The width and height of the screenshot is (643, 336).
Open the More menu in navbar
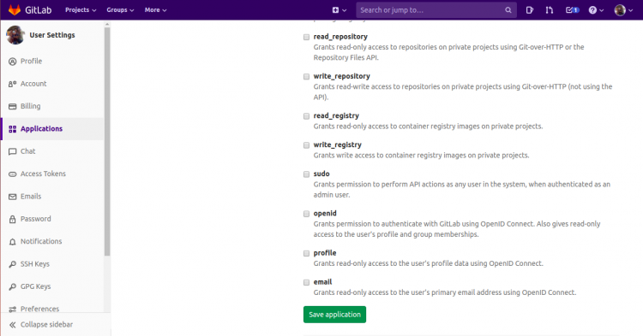pos(155,9)
